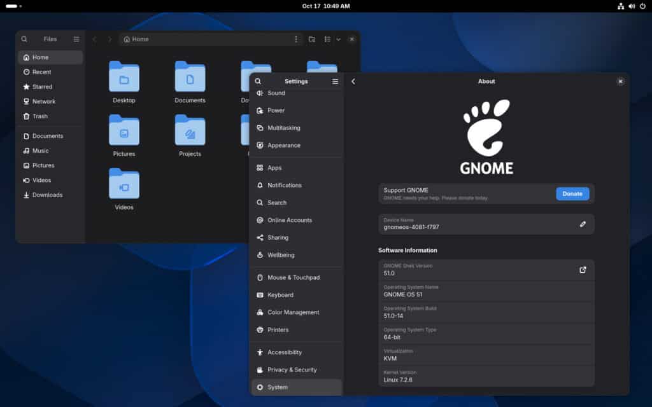Screen dimensions: 652x407
Task: Click the power icon in top bar
Action: tap(642, 6)
